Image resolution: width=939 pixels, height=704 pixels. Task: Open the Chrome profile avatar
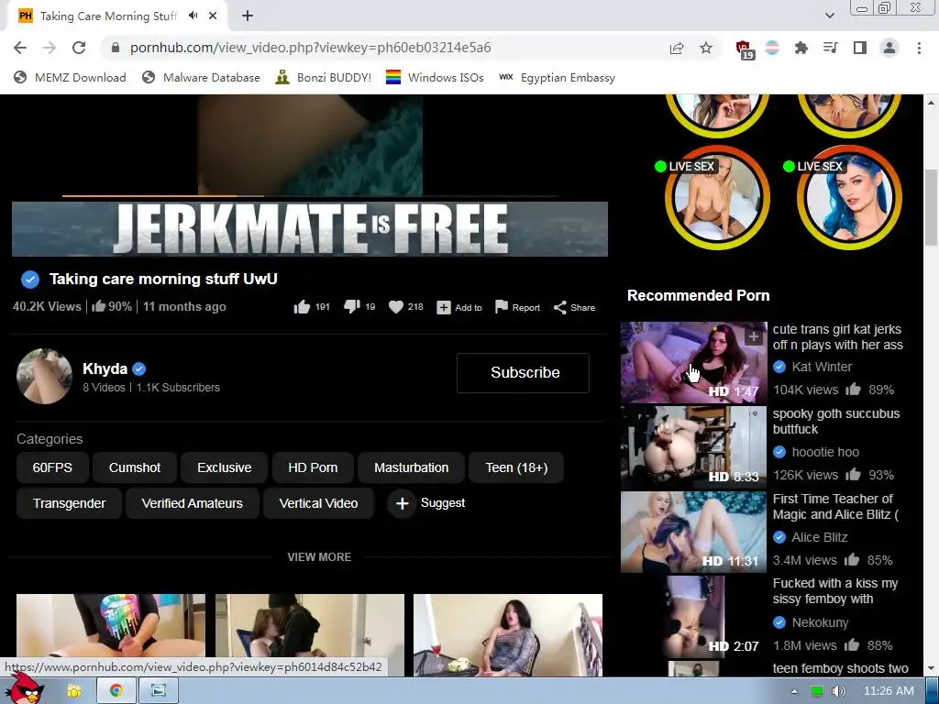[889, 48]
